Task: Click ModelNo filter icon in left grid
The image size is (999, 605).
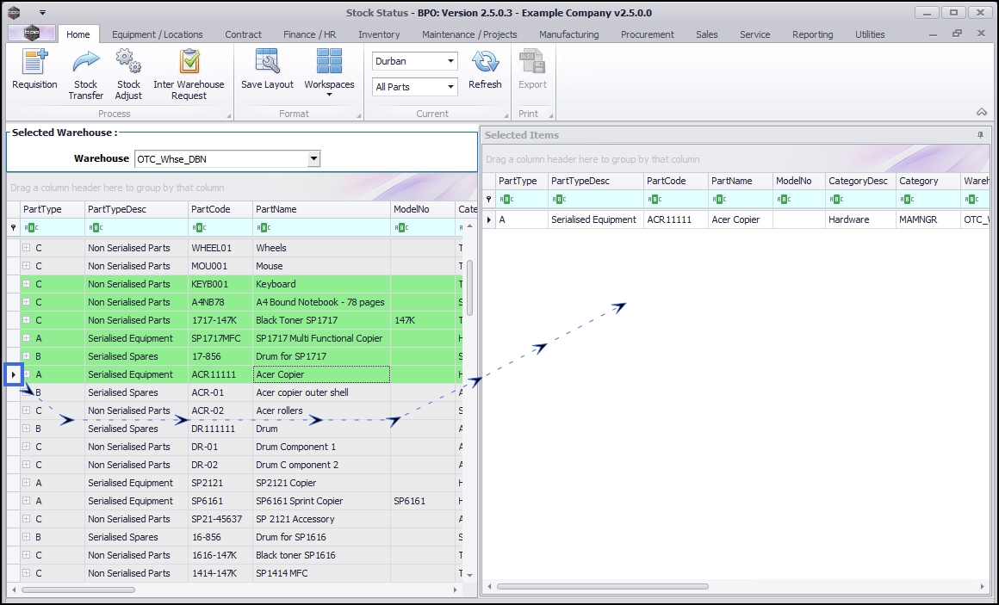Action: [400, 227]
